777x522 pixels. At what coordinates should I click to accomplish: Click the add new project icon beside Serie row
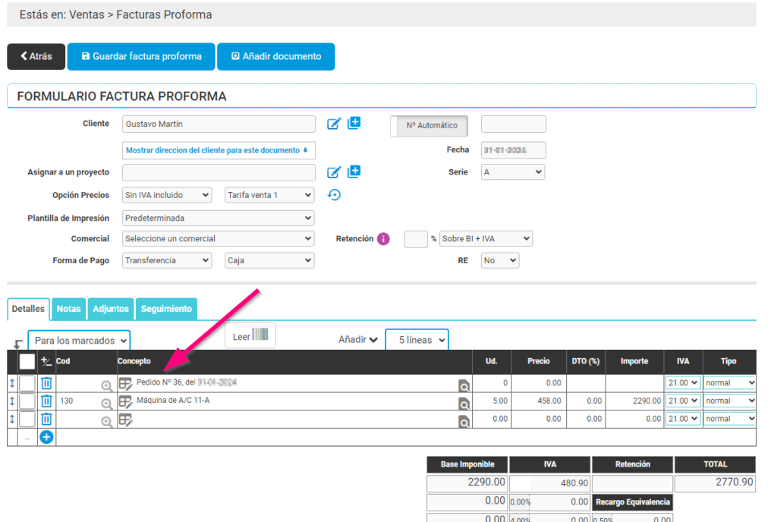click(x=354, y=171)
